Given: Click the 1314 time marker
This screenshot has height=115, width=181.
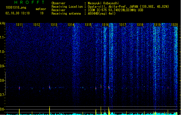Looking at the screenshot, I should pos(71,25).
